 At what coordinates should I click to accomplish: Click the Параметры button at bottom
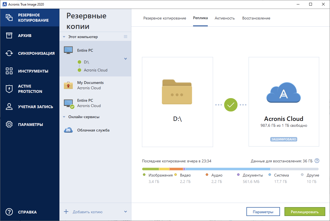click(263, 212)
